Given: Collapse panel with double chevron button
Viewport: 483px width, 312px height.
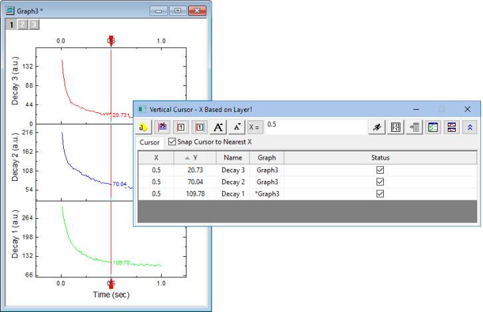Looking at the screenshot, I should point(470,127).
